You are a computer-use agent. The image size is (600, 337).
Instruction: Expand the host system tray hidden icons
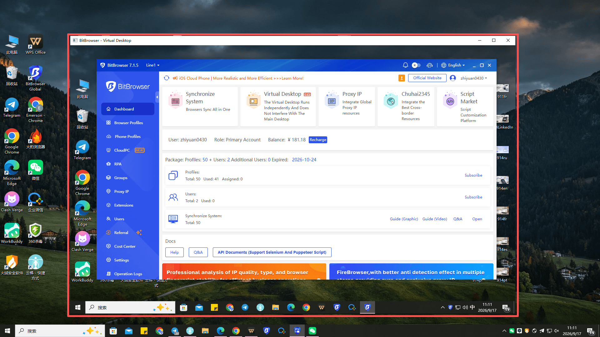coord(504,331)
